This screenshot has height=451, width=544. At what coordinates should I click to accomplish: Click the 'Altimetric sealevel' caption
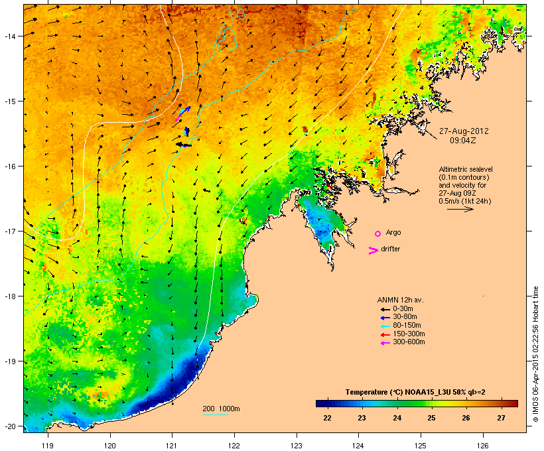point(466,169)
